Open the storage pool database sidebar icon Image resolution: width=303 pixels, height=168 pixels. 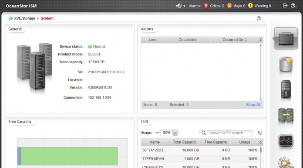click(x=286, y=64)
